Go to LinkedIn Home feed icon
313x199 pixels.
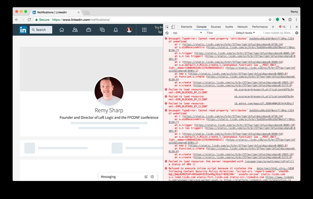(62, 30)
